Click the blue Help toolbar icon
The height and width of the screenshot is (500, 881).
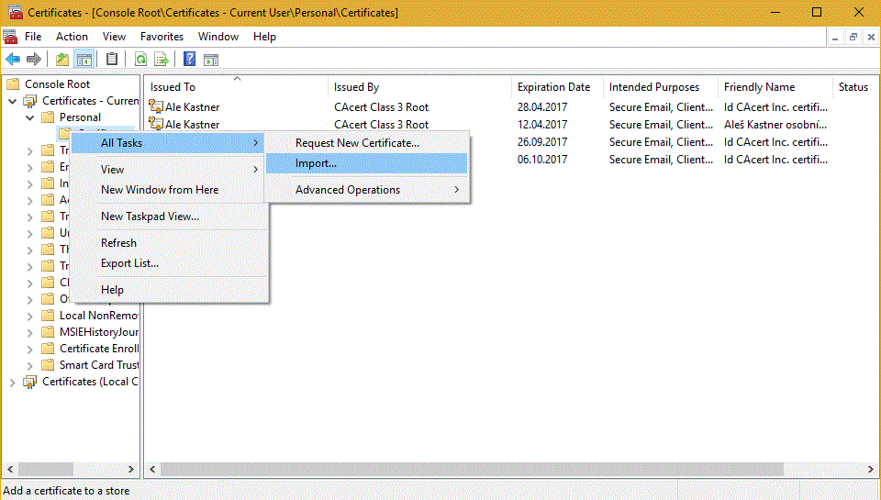[x=189, y=60]
